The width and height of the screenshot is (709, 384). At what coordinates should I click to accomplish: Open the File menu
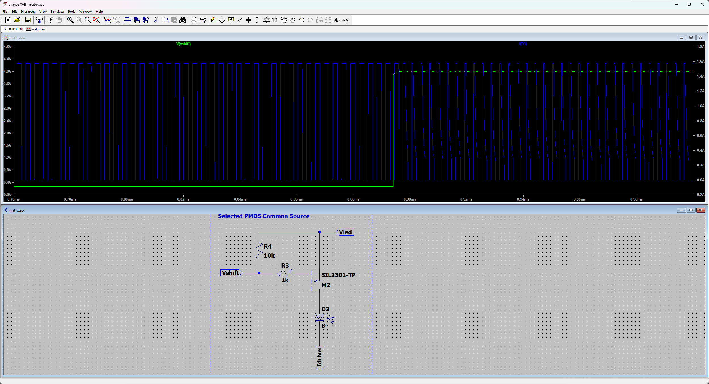click(x=5, y=12)
